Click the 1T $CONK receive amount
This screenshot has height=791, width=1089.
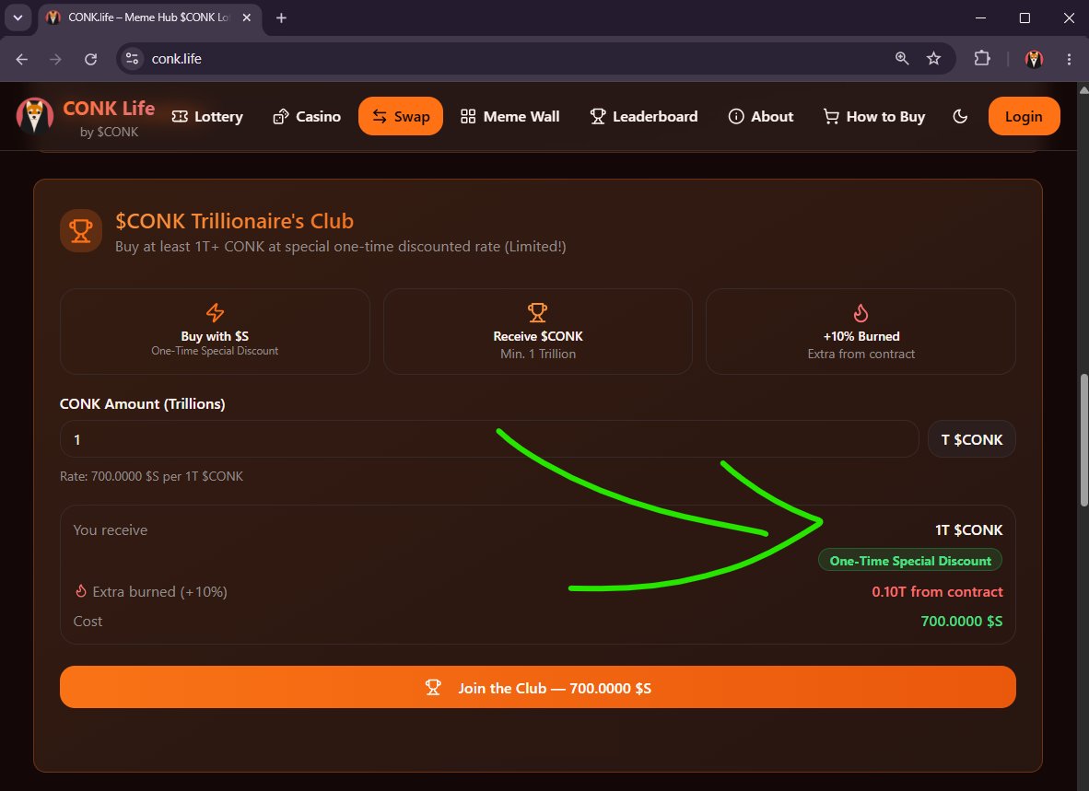[968, 530]
